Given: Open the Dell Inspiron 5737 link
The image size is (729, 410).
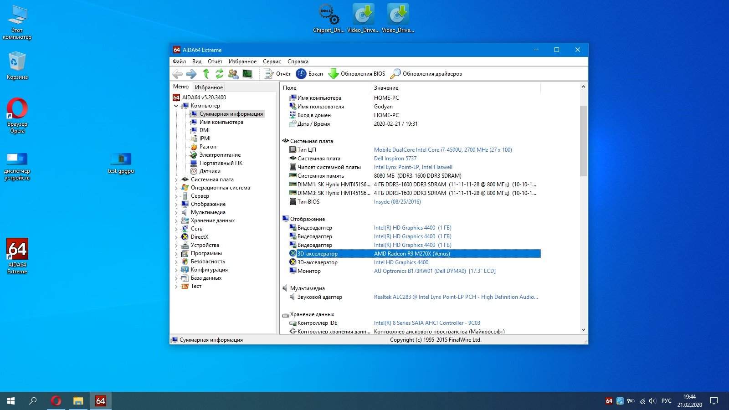Looking at the screenshot, I should [x=395, y=159].
